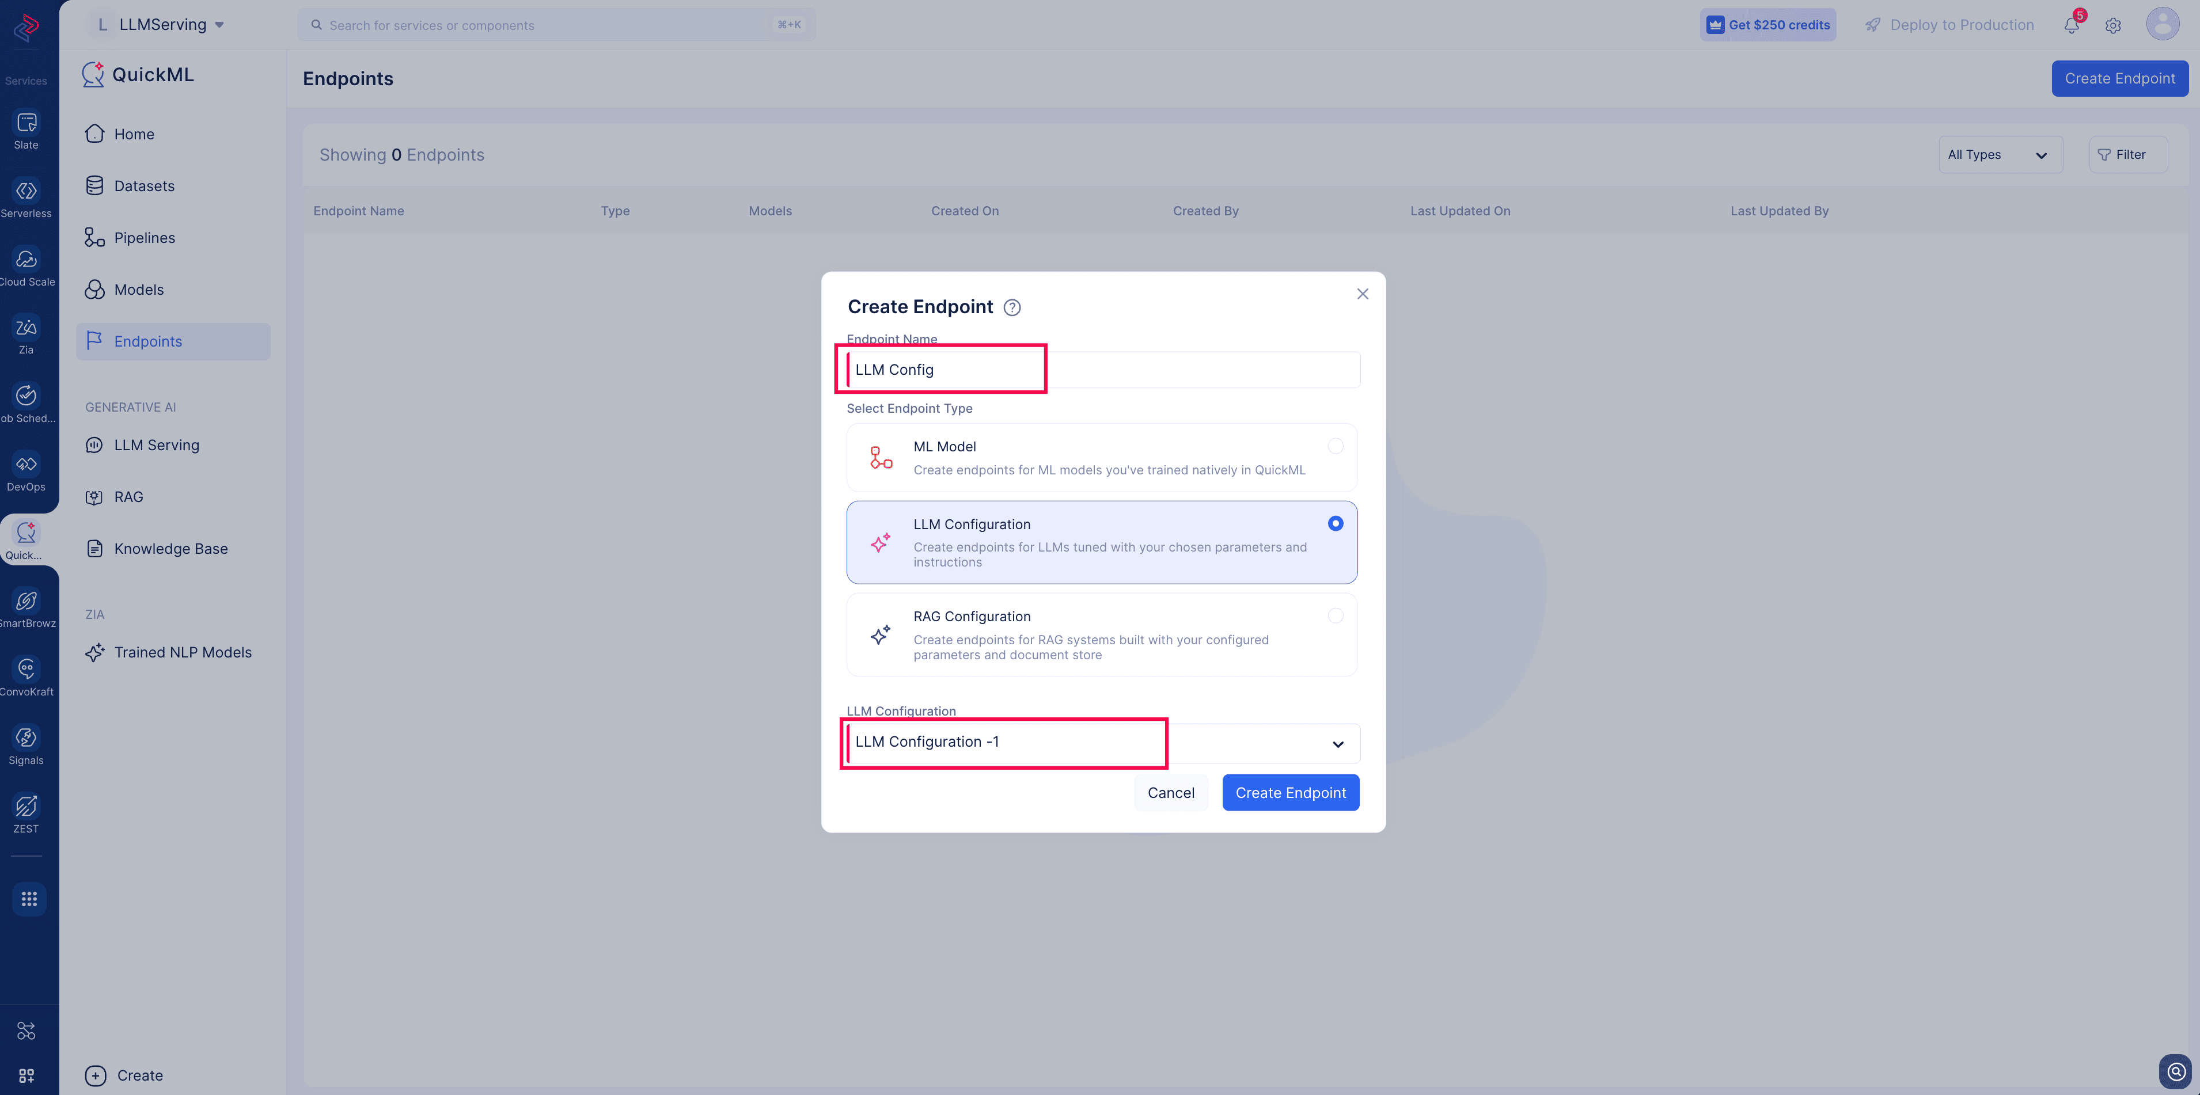The height and width of the screenshot is (1095, 2200).
Task: Close the Create Endpoint dialog
Action: tap(1363, 294)
